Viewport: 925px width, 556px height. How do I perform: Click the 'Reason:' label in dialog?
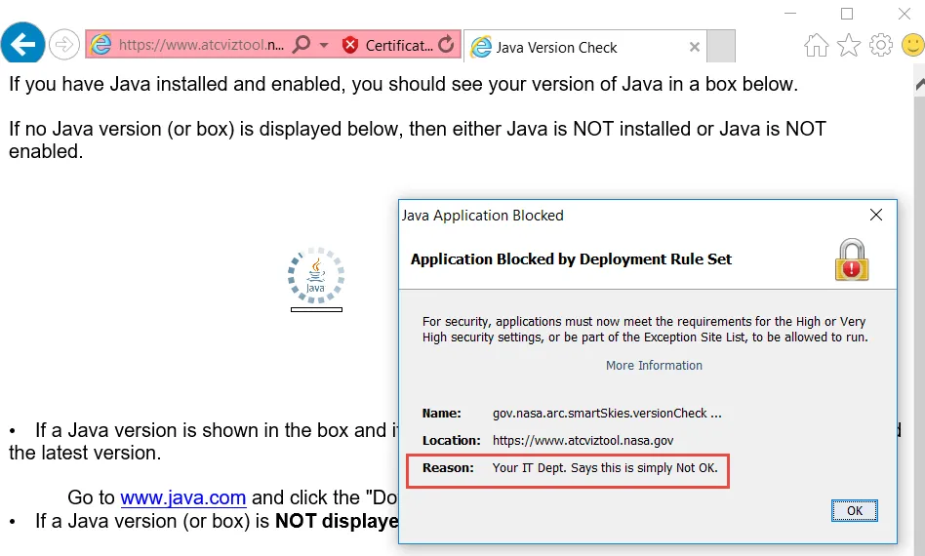(x=448, y=467)
